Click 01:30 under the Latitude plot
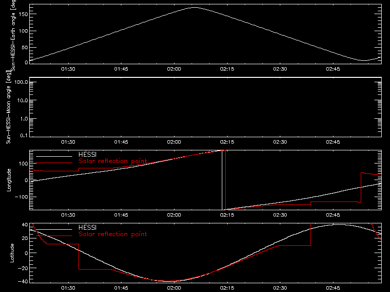The width and height of the screenshot is (390, 292). 68,288
